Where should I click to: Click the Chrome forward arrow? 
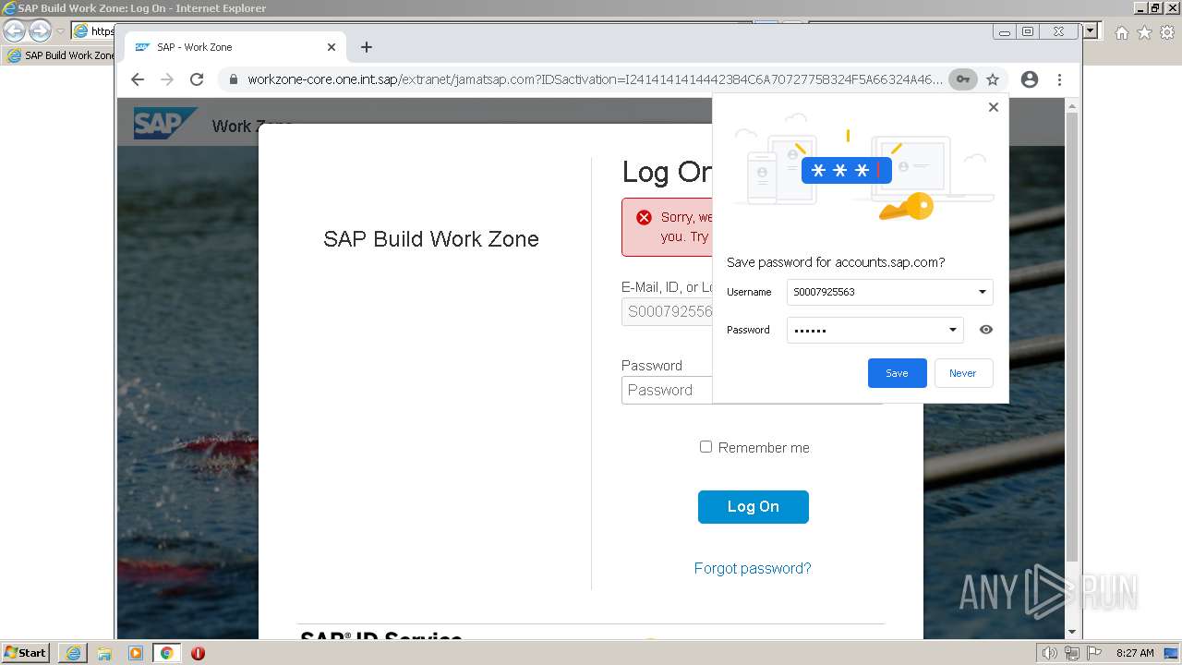(x=167, y=79)
